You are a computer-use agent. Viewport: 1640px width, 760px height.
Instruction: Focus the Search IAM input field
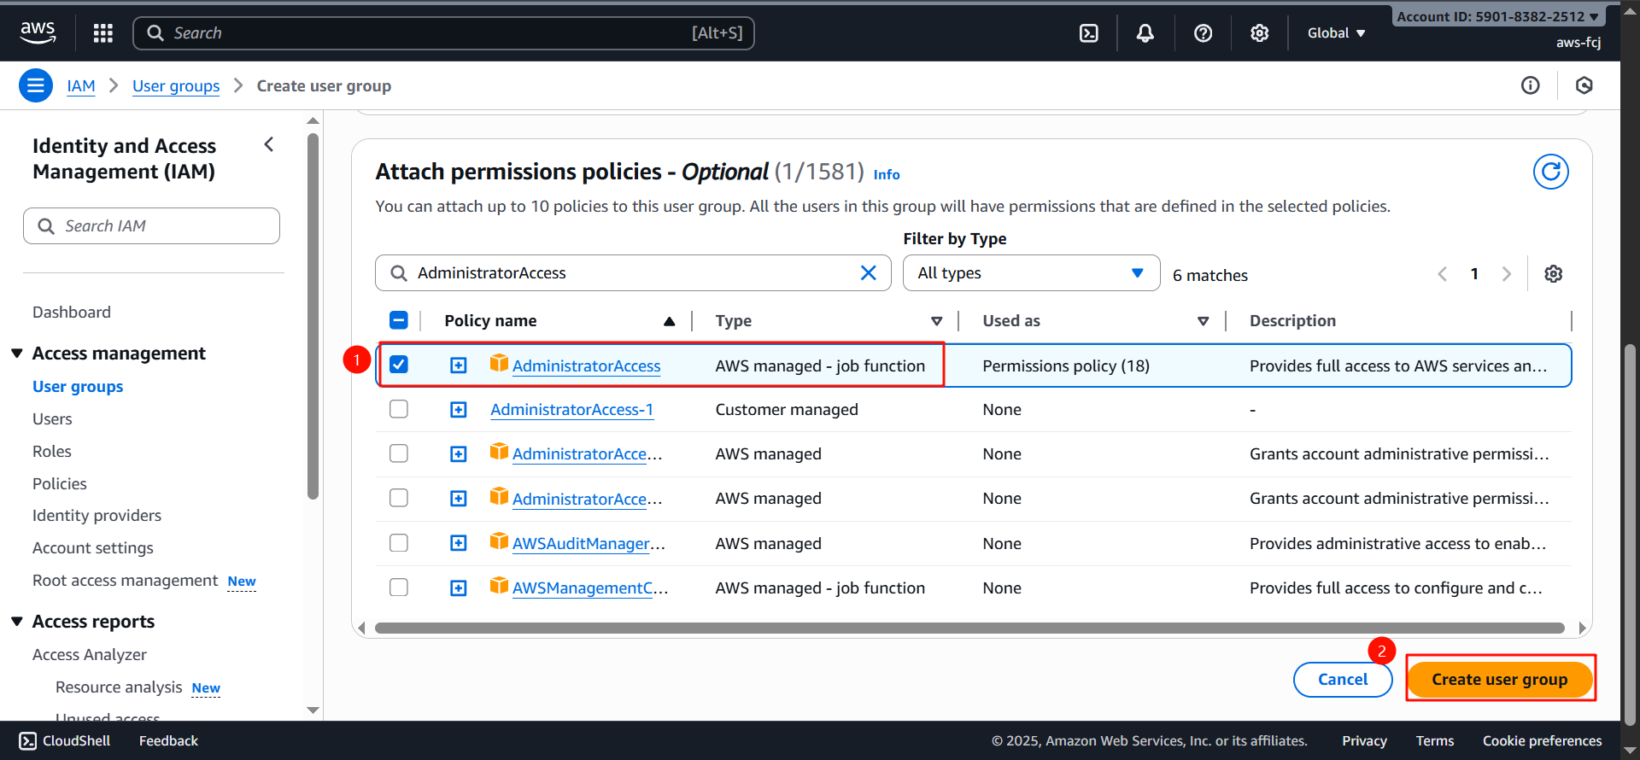[x=151, y=226]
